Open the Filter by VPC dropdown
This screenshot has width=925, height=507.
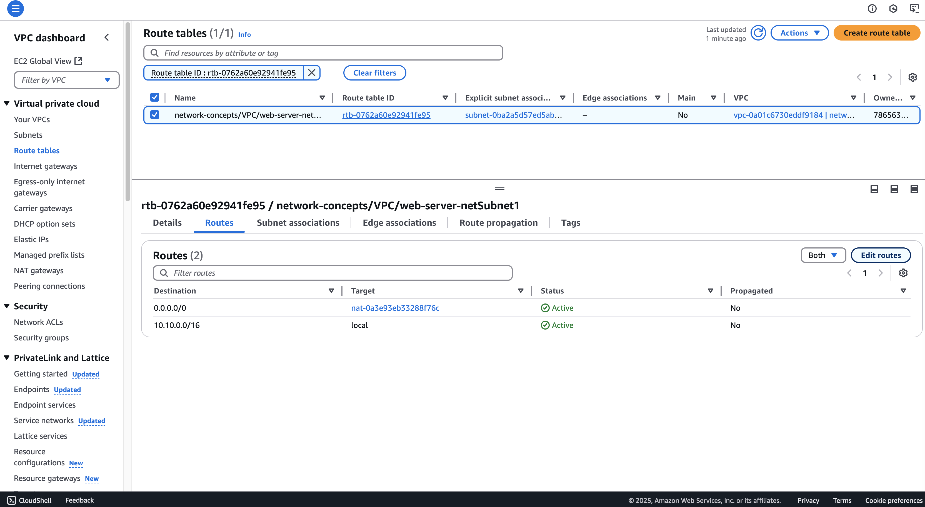coord(66,80)
